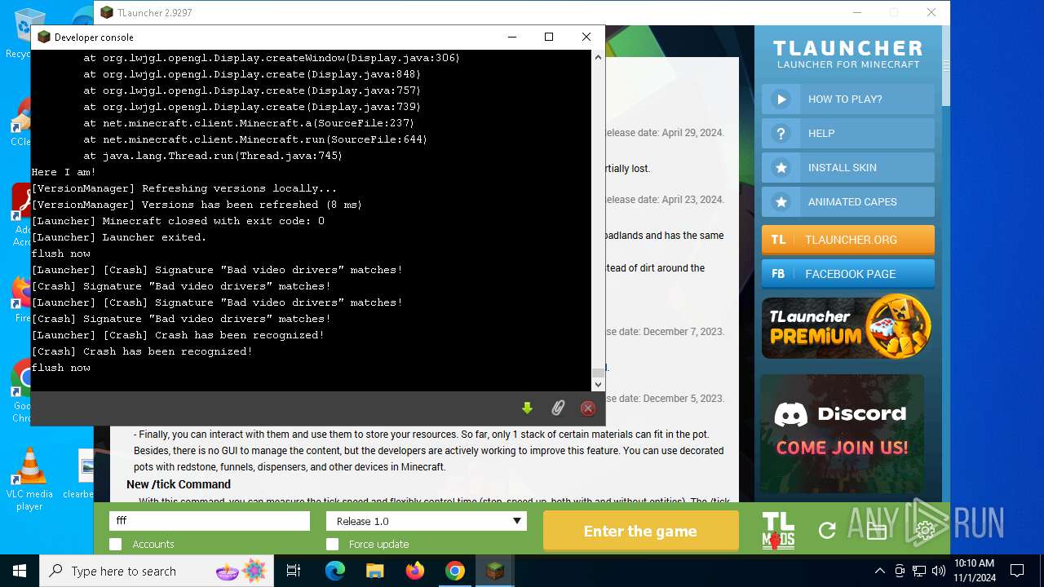Click the line 'Here I am!' in console
The image size is (1044, 587).
click(x=64, y=172)
